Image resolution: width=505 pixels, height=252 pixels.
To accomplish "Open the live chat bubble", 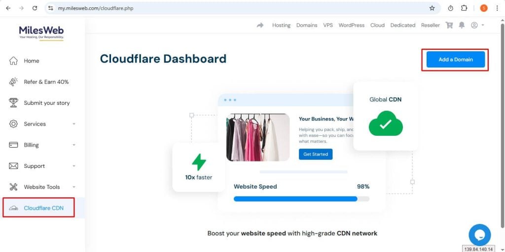I will click(479, 235).
